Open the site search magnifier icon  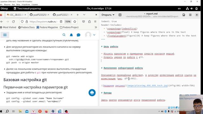coord(64,35)
